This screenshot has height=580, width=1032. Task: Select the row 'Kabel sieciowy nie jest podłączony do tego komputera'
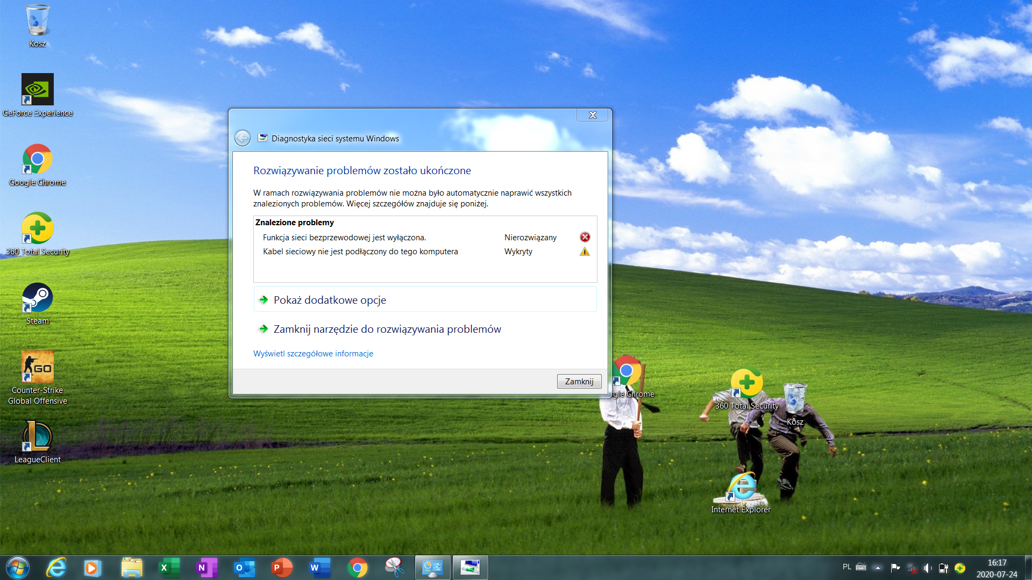click(425, 252)
